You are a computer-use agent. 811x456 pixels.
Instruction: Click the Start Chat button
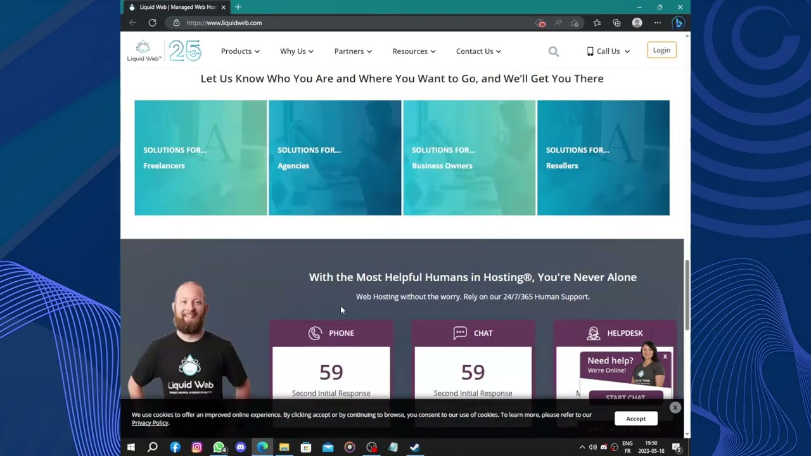click(625, 398)
